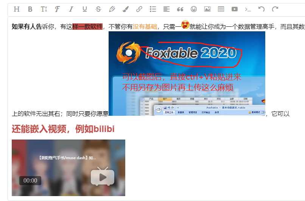This screenshot has height=201, width=305.
Task: Click the 00:00 video duration badge
Action: coord(30,181)
